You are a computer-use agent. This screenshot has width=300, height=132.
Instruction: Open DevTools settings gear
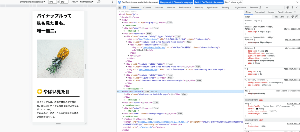coord(288,7)
